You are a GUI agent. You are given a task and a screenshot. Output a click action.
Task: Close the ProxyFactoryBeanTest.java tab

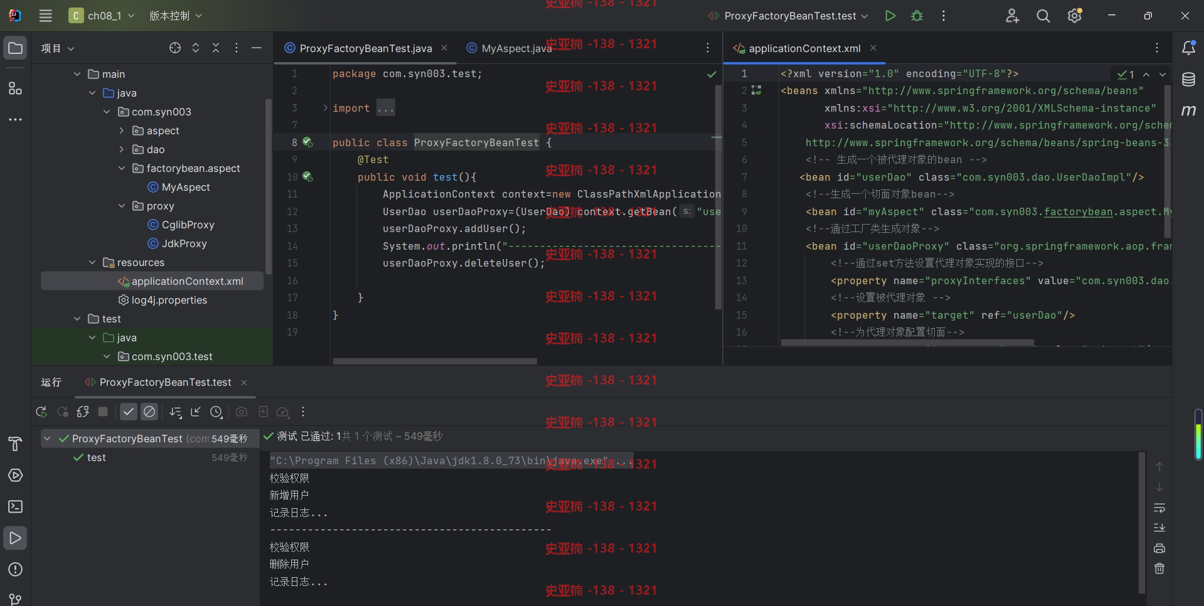[x=444, y=48]
